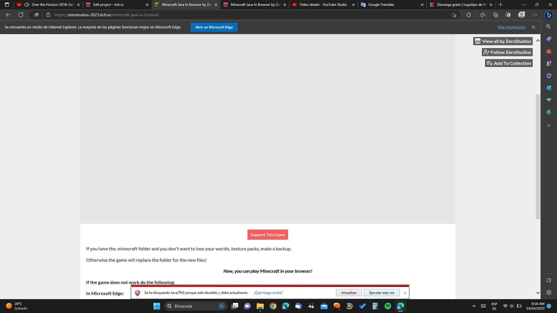Close the Google Translate tab
The height and width of the screenshot is (313, 557).
point(422,5)
